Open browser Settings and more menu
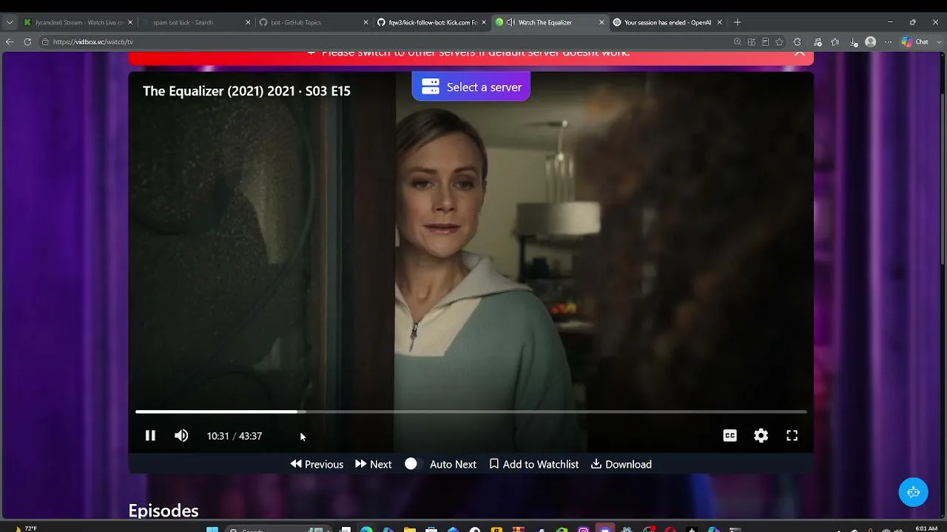This screenshot has width=947, height=532. pyautogui.click(x=889, y=42)
